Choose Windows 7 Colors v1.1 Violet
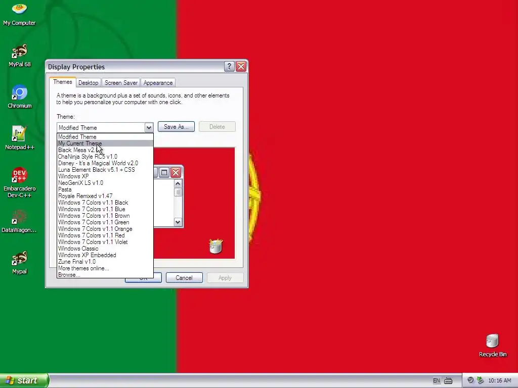Viewport: 518px width, 388px height. [105, 242]
